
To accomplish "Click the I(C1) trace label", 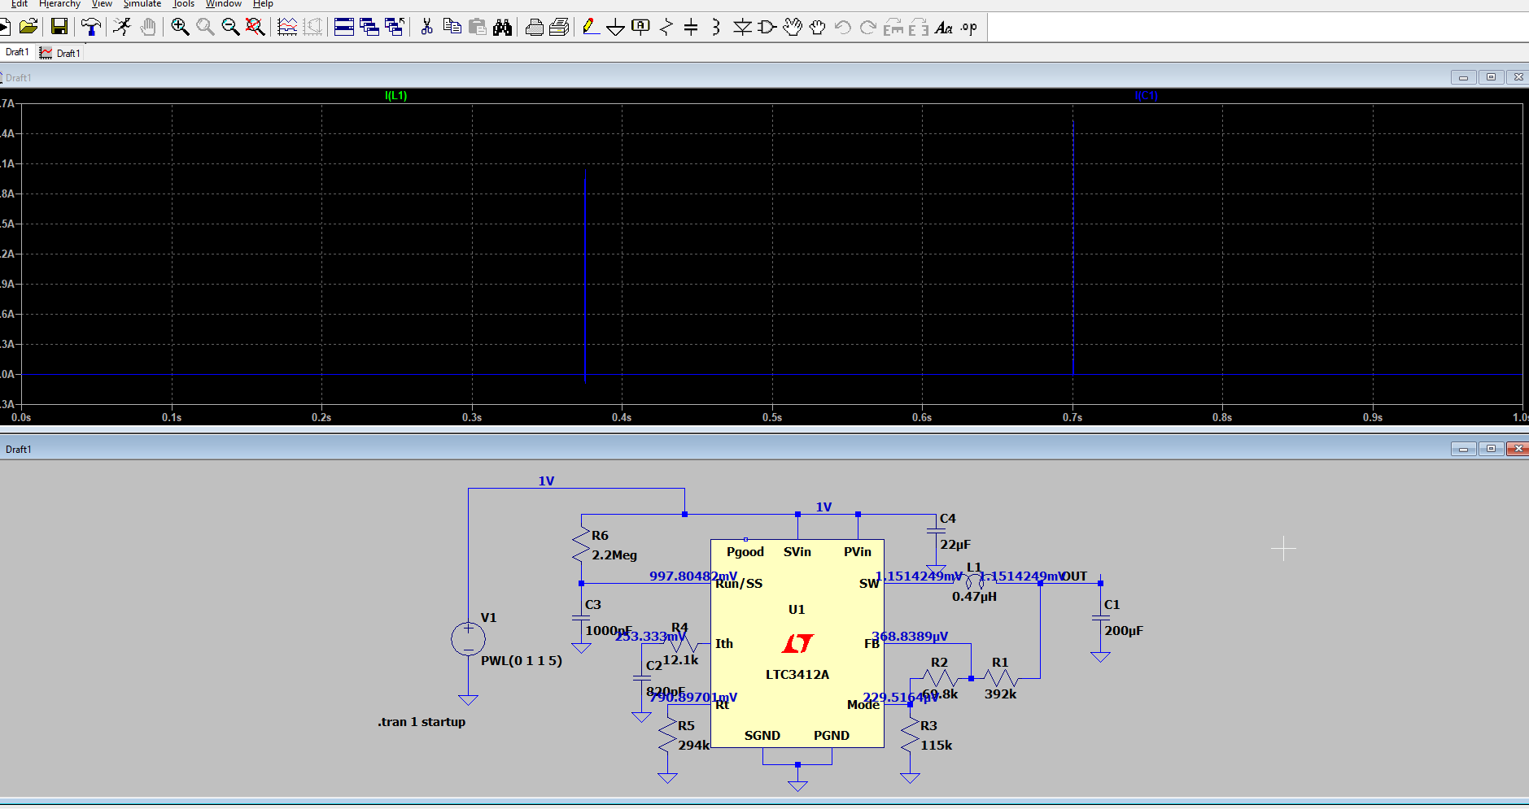I will 1146,95.
